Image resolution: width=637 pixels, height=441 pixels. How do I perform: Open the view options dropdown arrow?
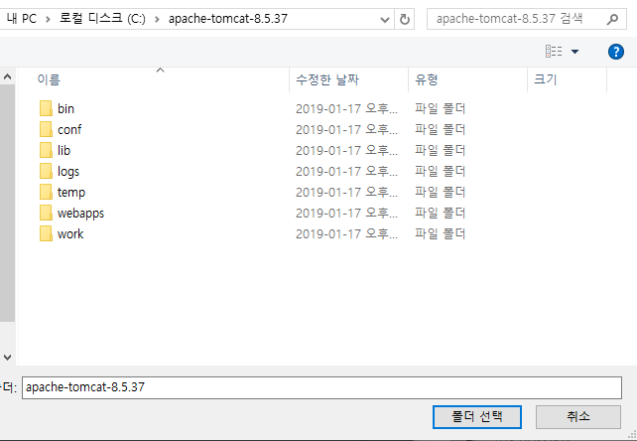click(x=574, y=52)
